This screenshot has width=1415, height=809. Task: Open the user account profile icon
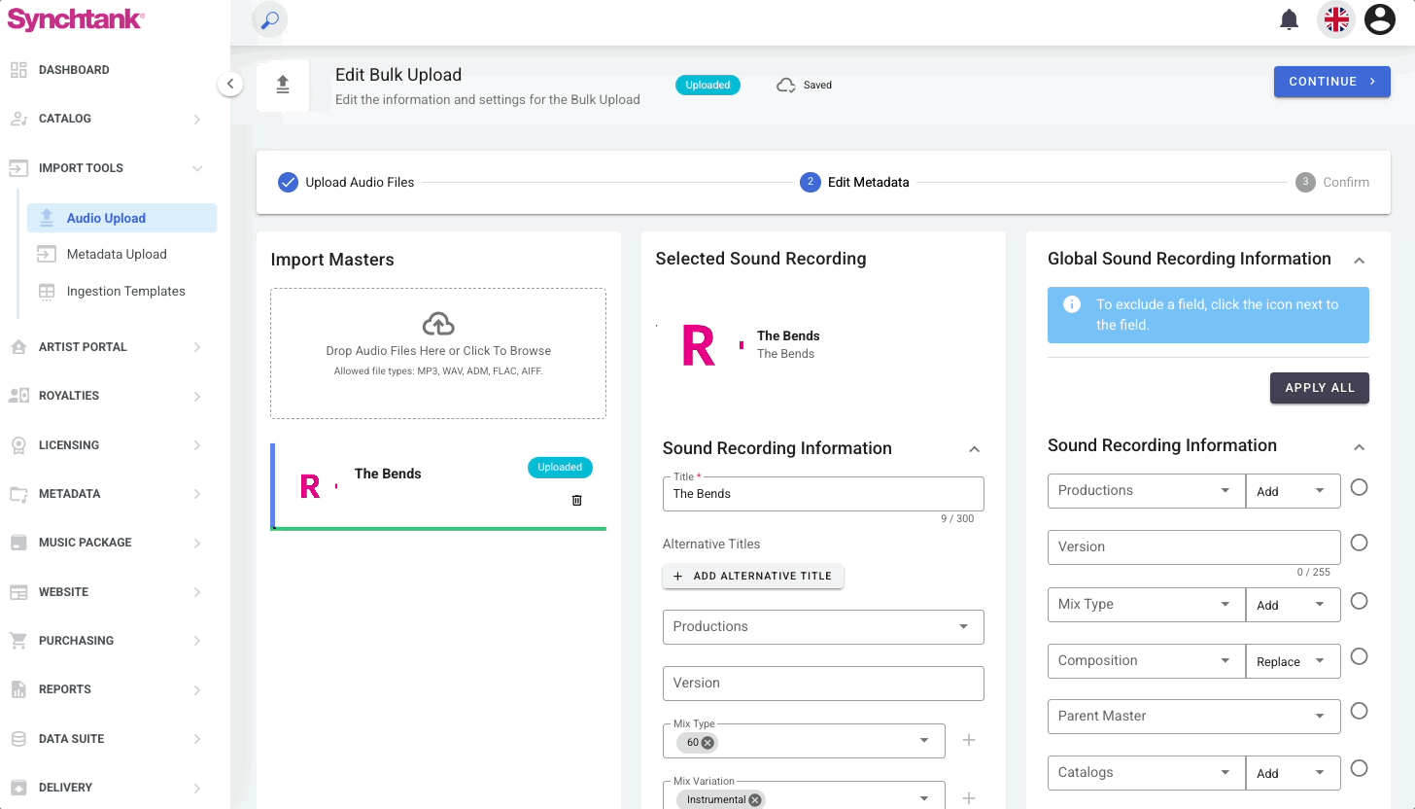click(x=1380, y=19)
